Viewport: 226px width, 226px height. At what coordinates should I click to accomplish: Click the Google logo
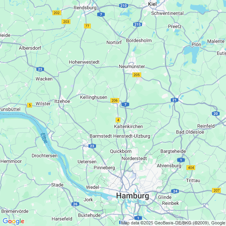coord(14,221)
